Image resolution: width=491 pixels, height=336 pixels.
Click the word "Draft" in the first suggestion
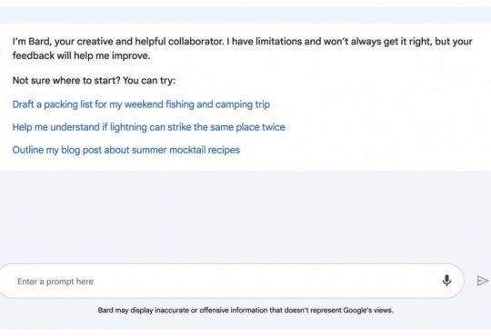pos(23,104)
